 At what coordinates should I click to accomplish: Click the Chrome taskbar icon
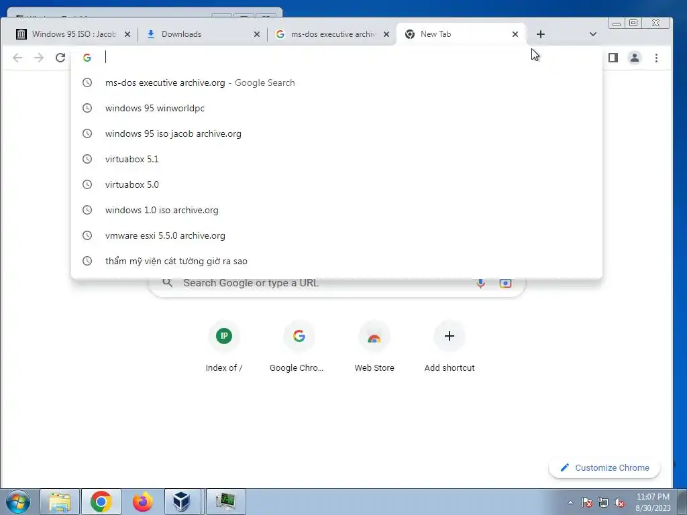[101, 502]
